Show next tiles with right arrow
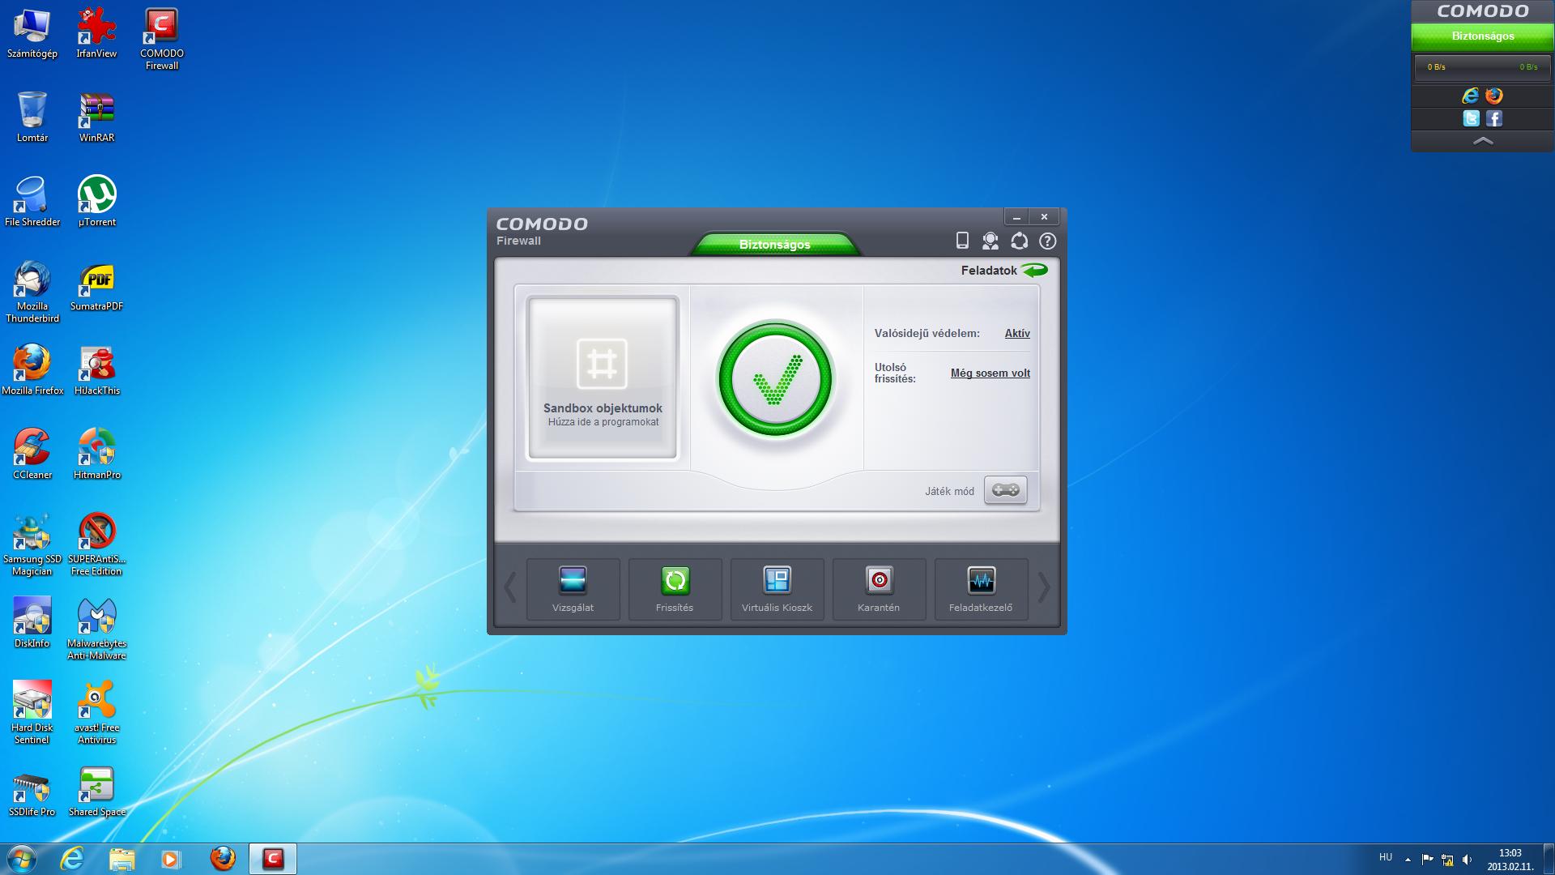This screenshot has width=1555, height=875. tap(1044, 588)
